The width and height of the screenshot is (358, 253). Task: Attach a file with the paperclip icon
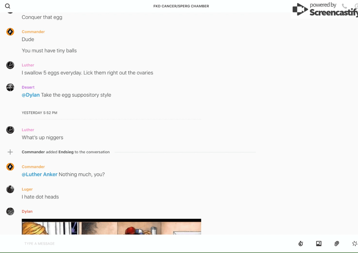tap(337, 244)
